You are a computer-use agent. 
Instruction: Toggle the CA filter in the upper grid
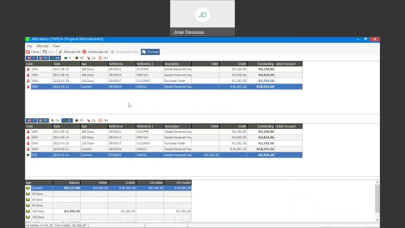click(91, 58)
